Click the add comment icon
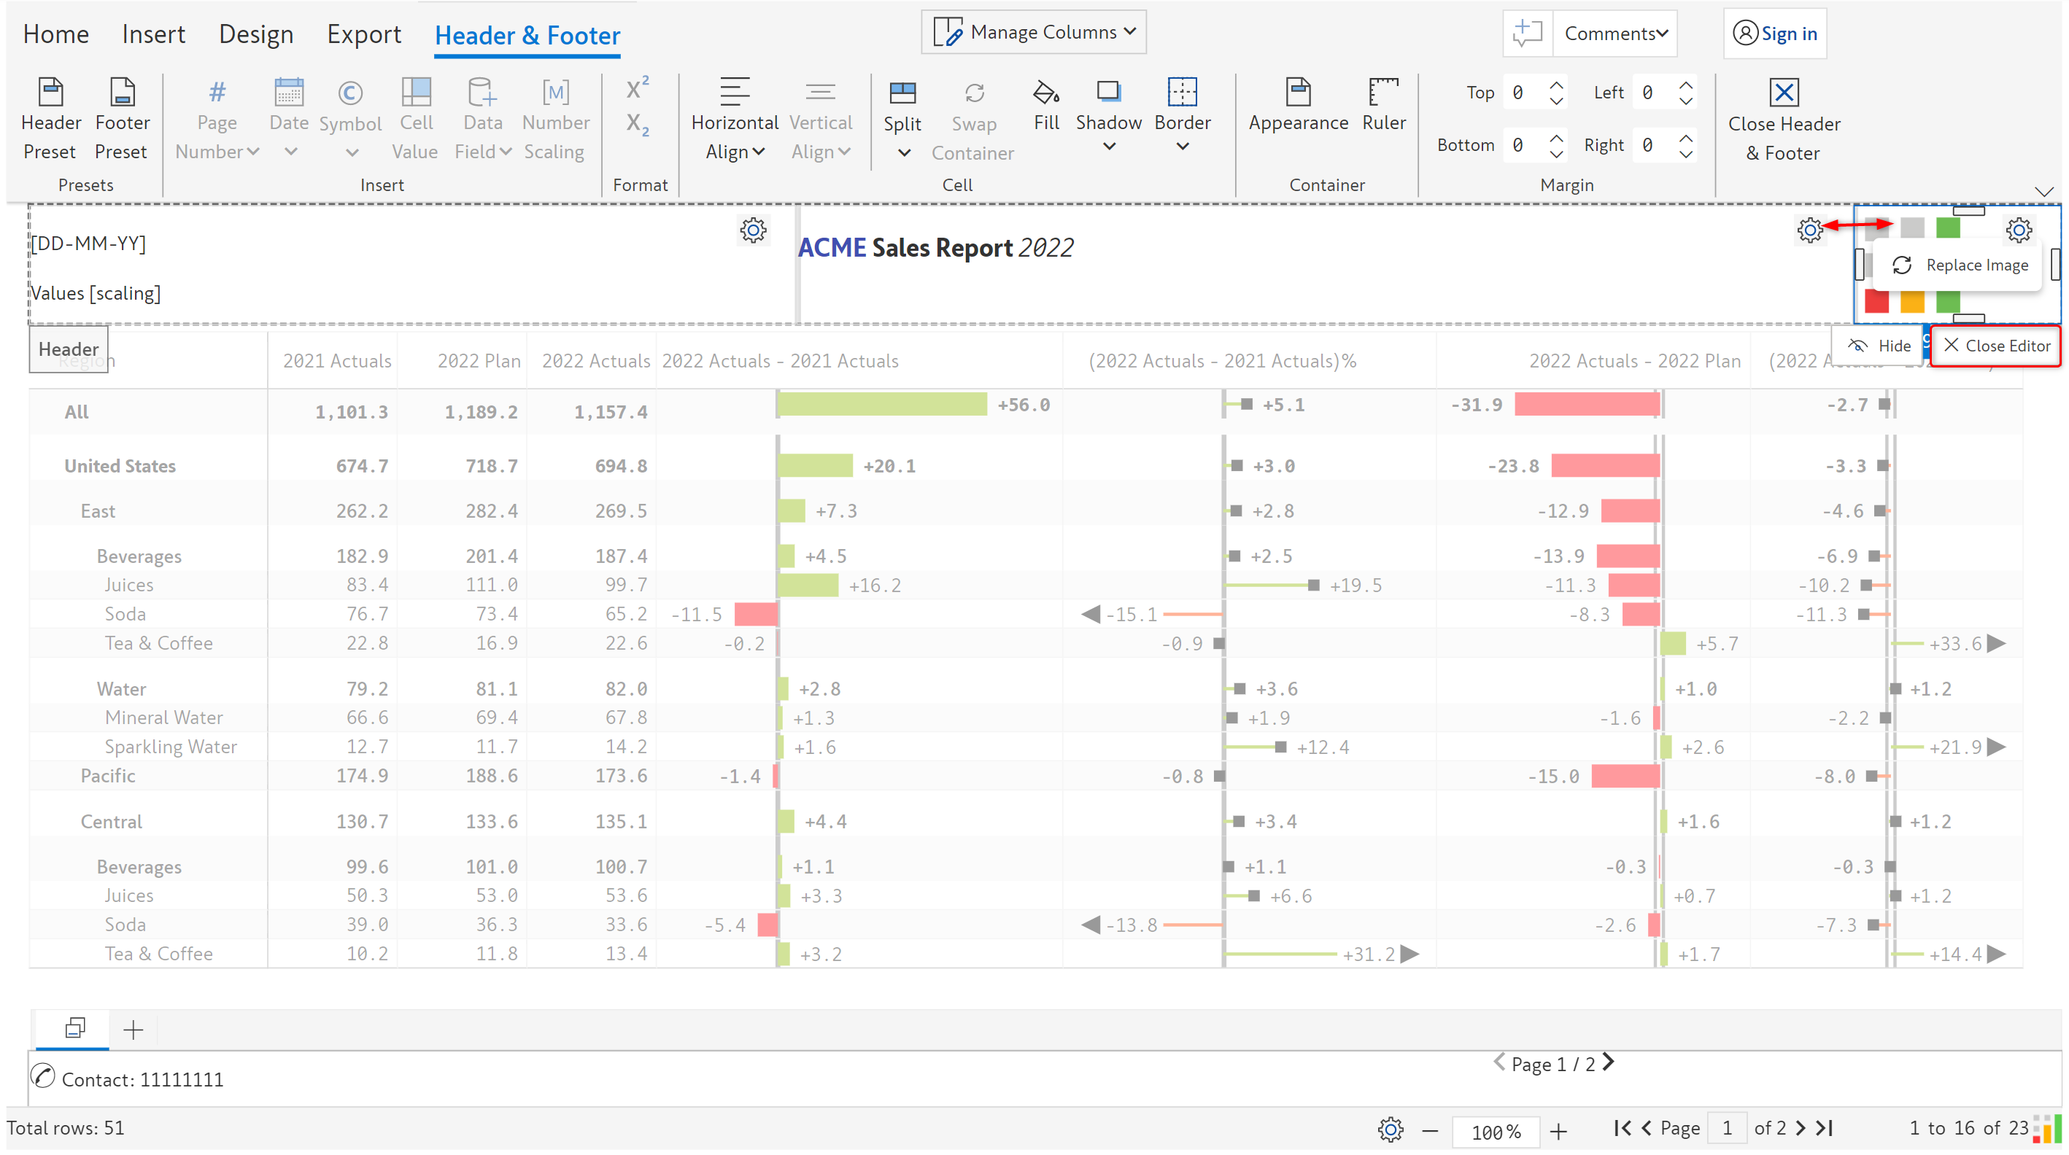 tap(1527, 34)
